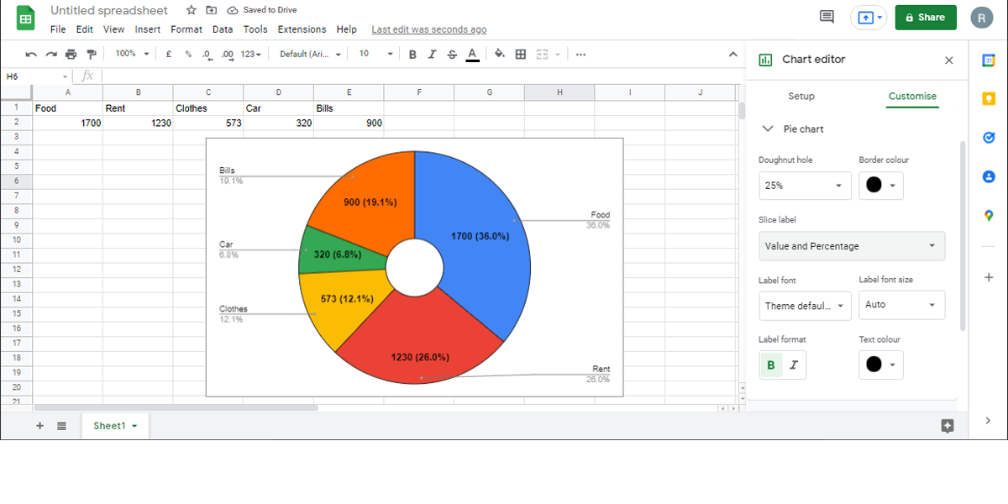Open Google Tasks in side panel
The width and height of the screenshot is (1008, 504).
pyautogui.click(x=988, y=138)
